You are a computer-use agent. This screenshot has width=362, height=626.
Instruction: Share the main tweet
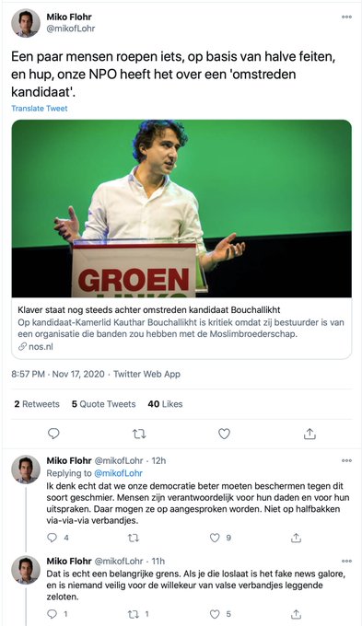[x=309, y=434]
